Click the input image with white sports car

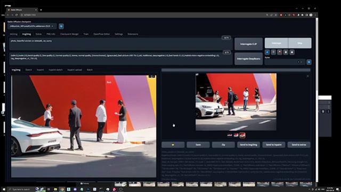84,126
